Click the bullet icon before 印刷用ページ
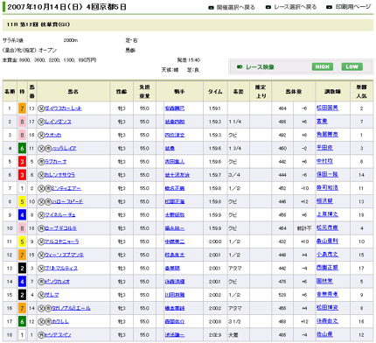 pyautogui.click(x=329, y=7)
